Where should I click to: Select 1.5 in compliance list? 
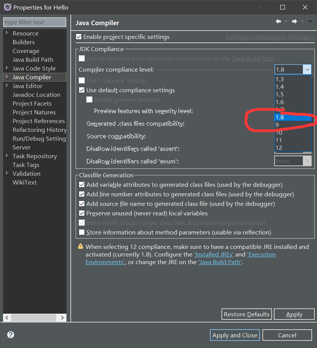tap(293, 94)
